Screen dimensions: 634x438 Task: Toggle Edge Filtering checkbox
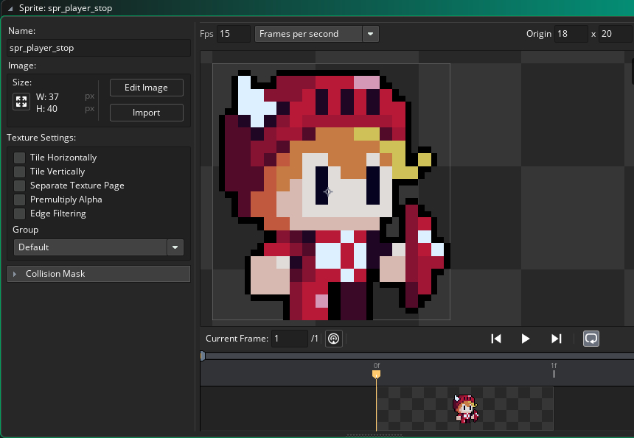pyautogui.click(x=19, y=213)
